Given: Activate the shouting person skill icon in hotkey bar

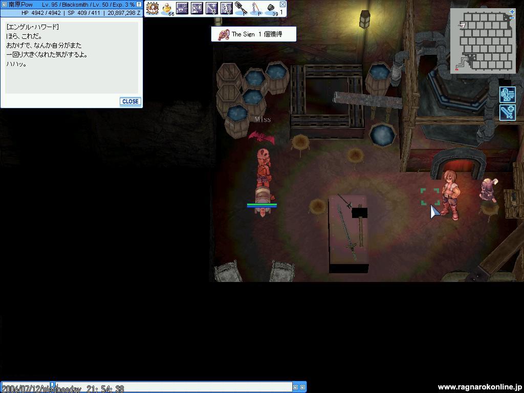Looking at the screenshot, I should 196,8.
